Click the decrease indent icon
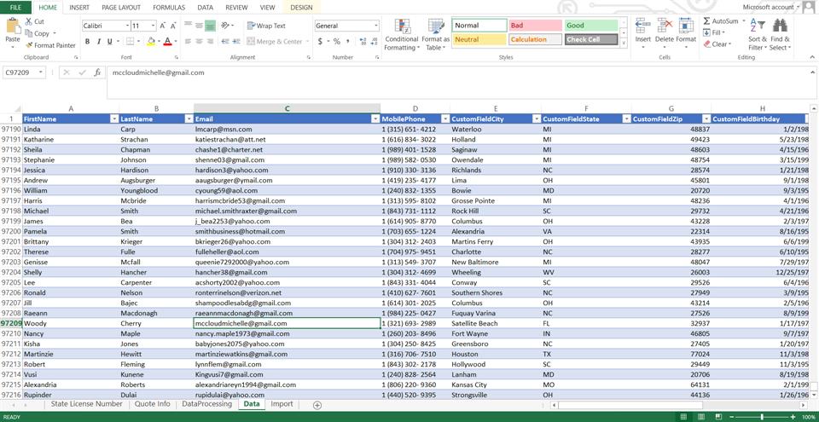The height and width of the screenshot is (422, 819). coord(225,41)
